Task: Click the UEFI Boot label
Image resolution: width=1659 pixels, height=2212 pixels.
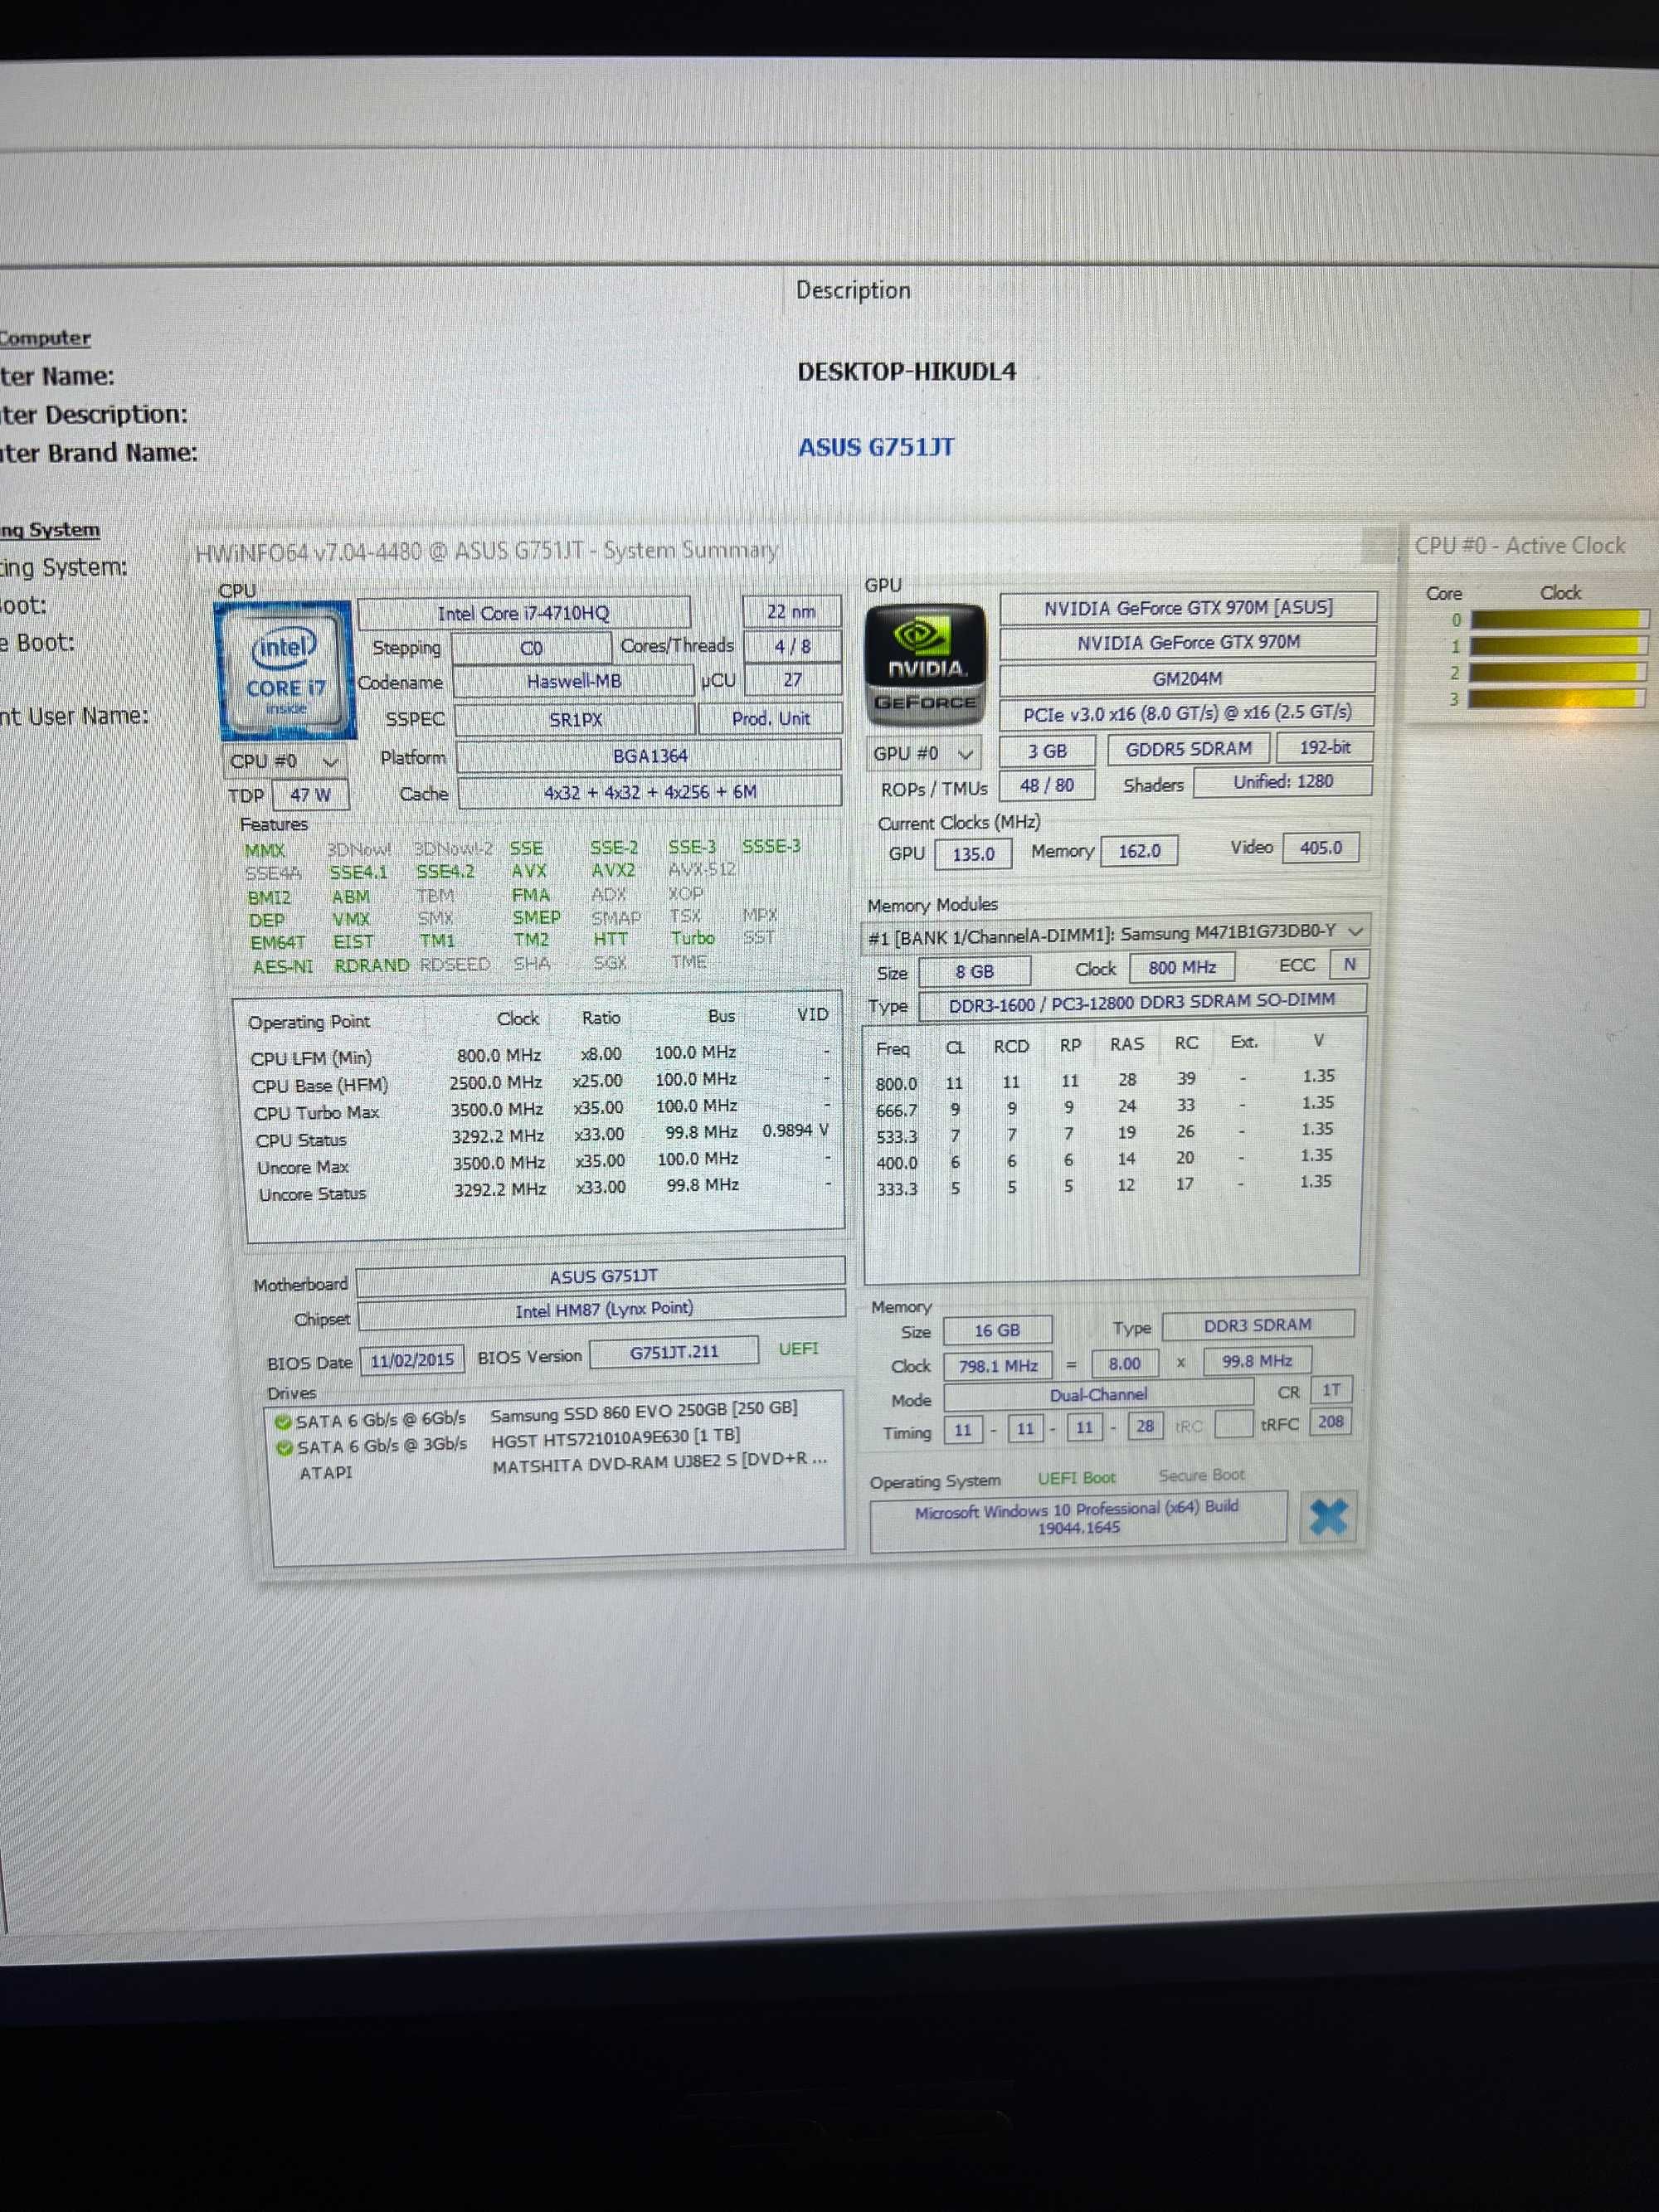Action: click(x=1076, y=1479)
